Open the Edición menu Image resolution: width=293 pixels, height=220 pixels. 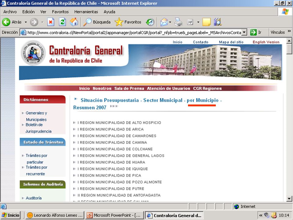28,12
